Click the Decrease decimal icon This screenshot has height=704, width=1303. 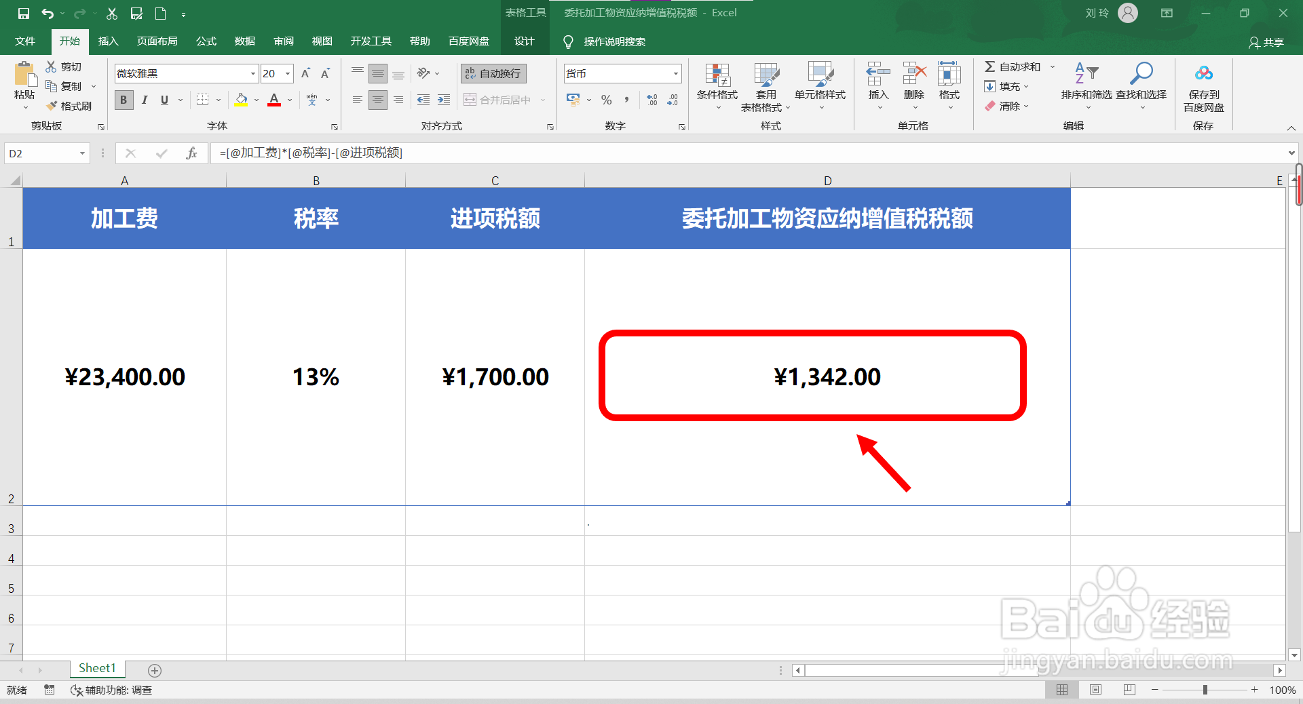(x=673, y=100)
